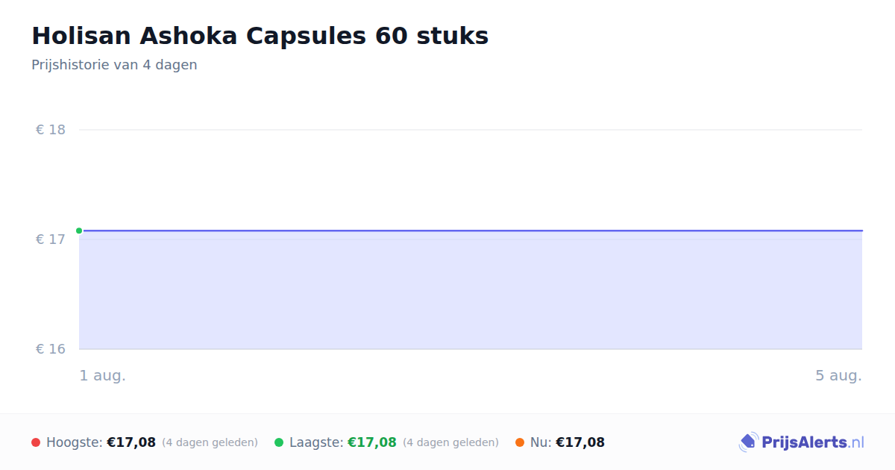Screen dimensions: 895x470
Task: Click the PrijsAlerts price tag logo icon
Action: coord(748,442)
